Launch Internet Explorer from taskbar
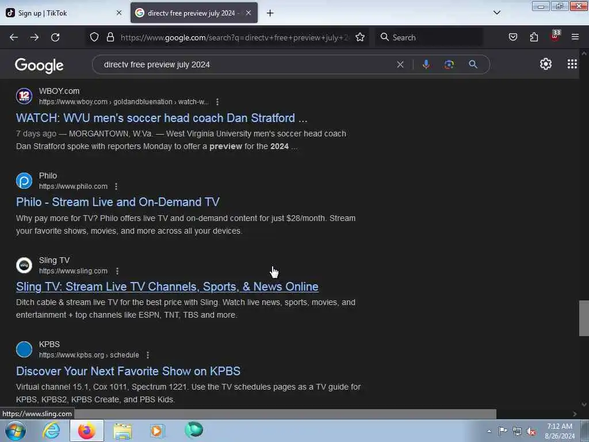This screenshot has width=589, height=442. [x=51, y=430]
